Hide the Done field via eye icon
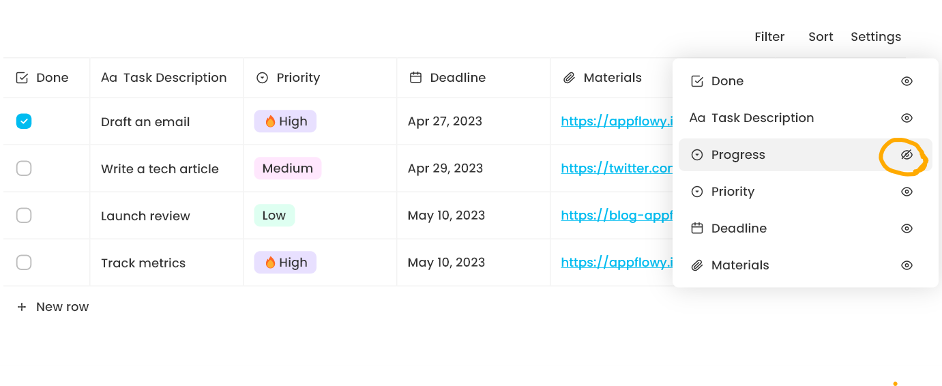Viewport: 942px width, 386px height. (x=907, y=81)
